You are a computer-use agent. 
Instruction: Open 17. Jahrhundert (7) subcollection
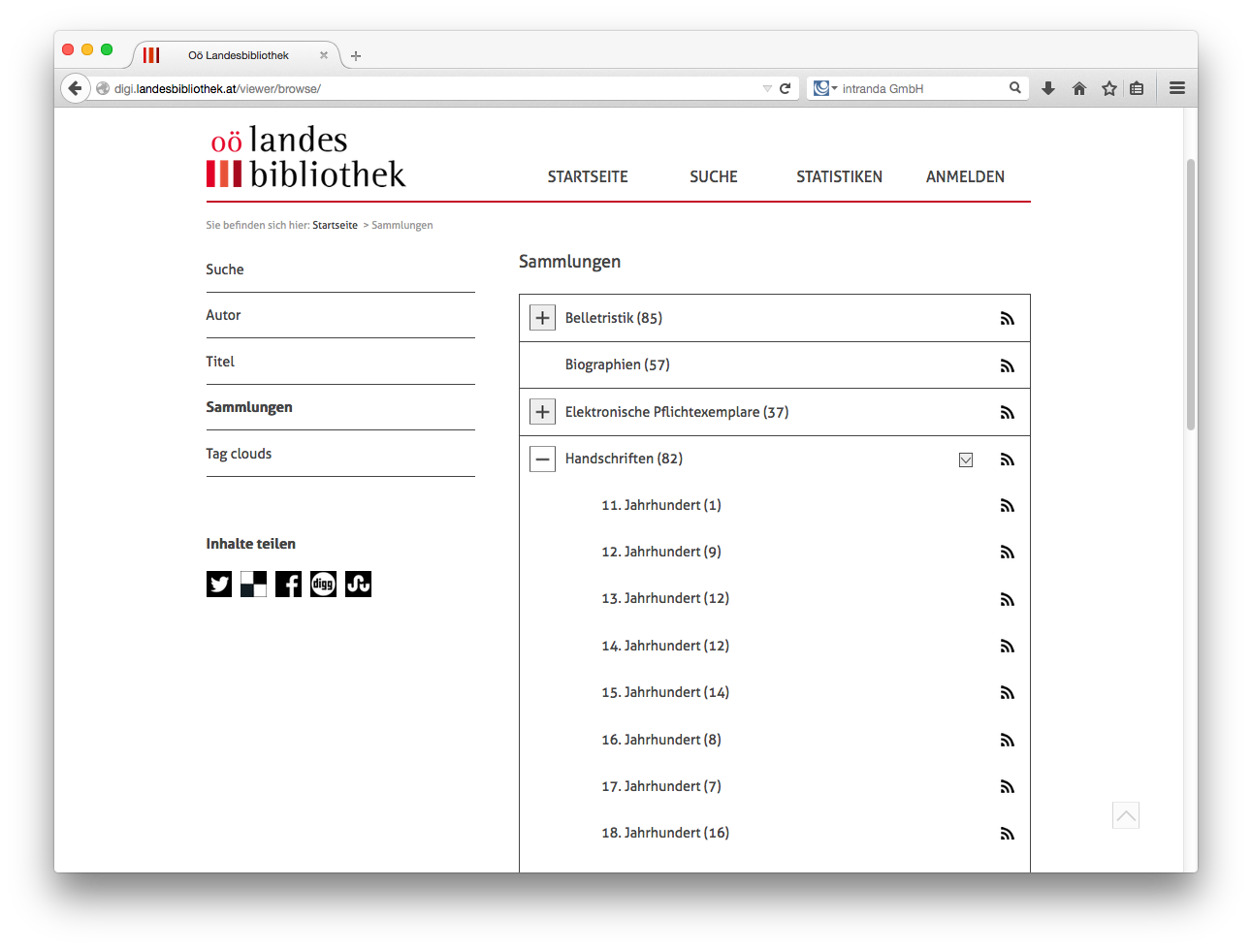[x=661, y=786]
